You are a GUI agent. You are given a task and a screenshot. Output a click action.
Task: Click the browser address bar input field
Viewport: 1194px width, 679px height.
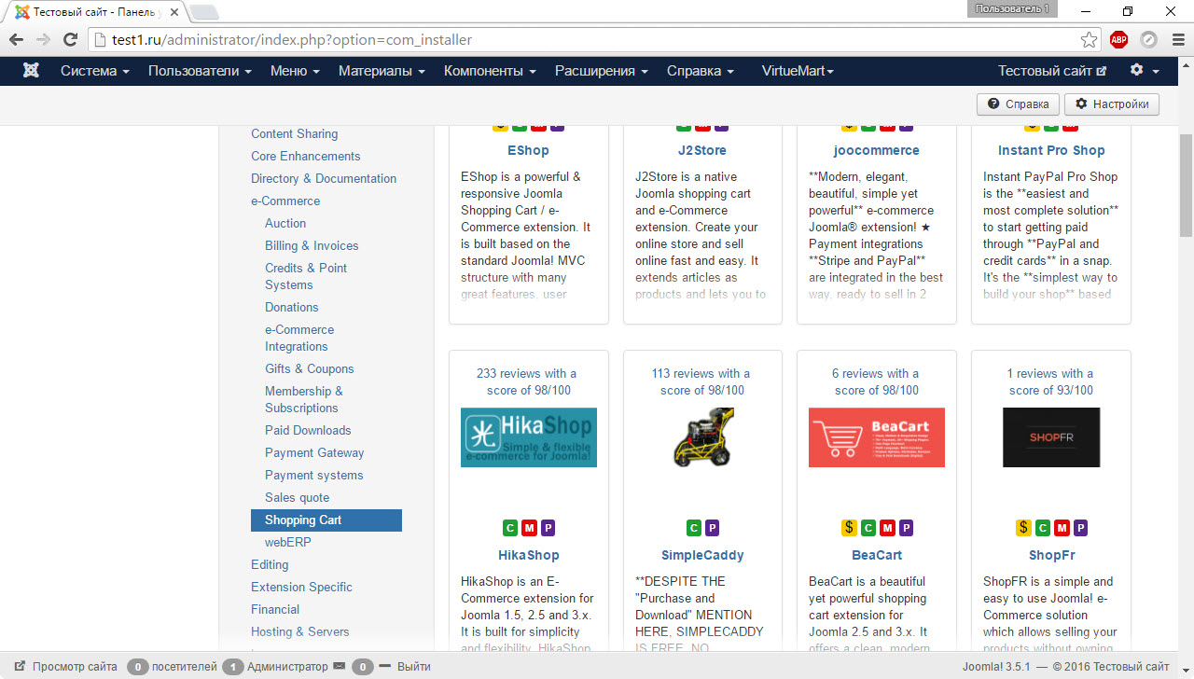(466, 40)
